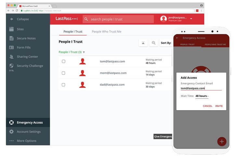Viewport: 237px width, 162px height.
Task: Click the LastPass logo
Action: tap(67, 19)
